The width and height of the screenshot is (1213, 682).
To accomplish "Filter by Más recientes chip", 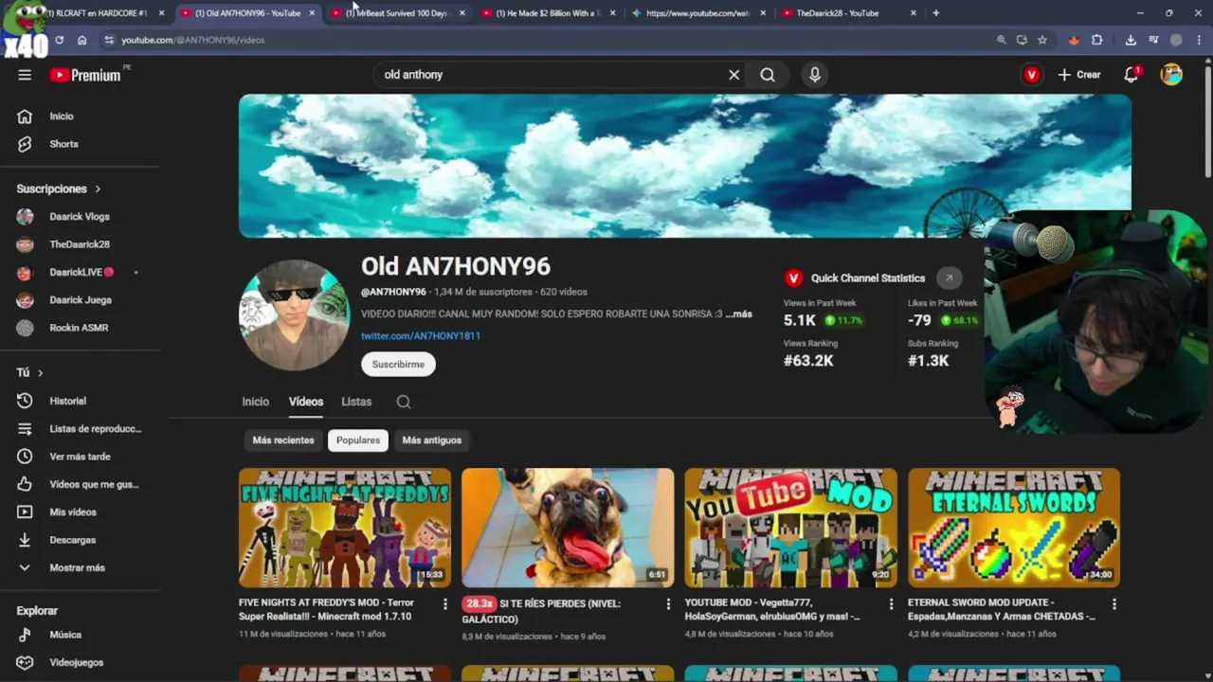I will [x=283, y=440].
